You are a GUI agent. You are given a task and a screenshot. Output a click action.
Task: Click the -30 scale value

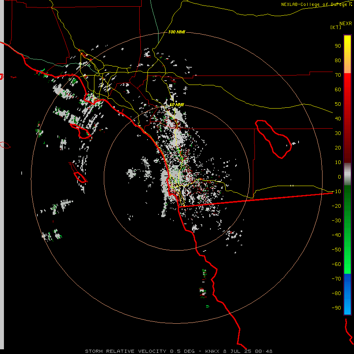point(336,221)
